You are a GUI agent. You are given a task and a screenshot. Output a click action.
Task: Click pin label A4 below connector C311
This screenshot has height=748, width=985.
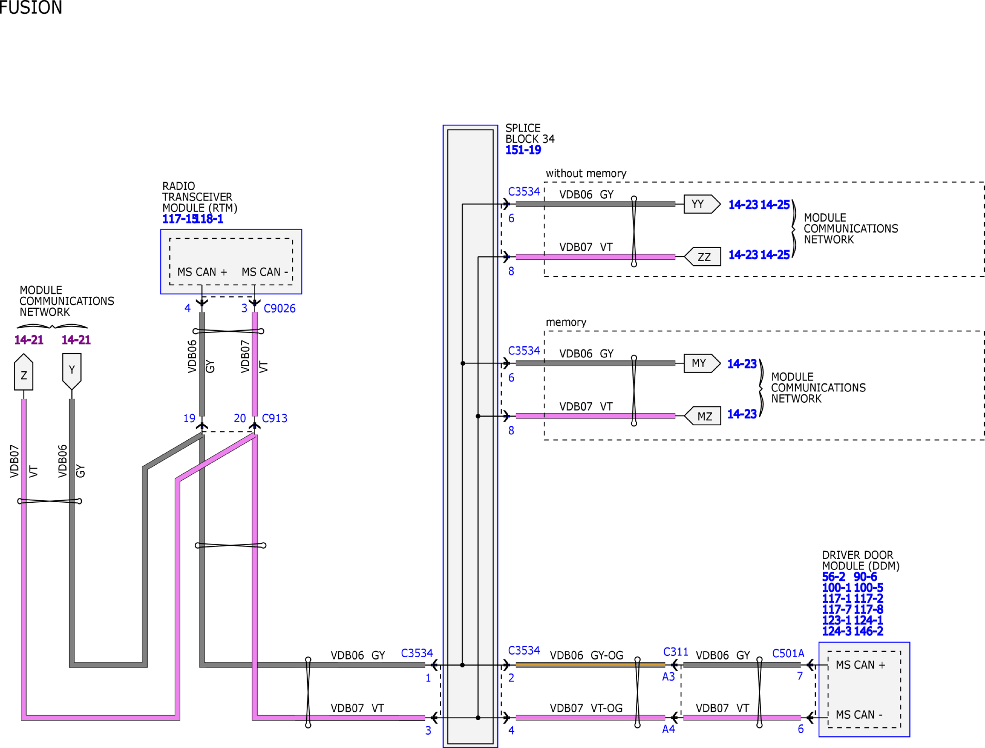(668, 729)
